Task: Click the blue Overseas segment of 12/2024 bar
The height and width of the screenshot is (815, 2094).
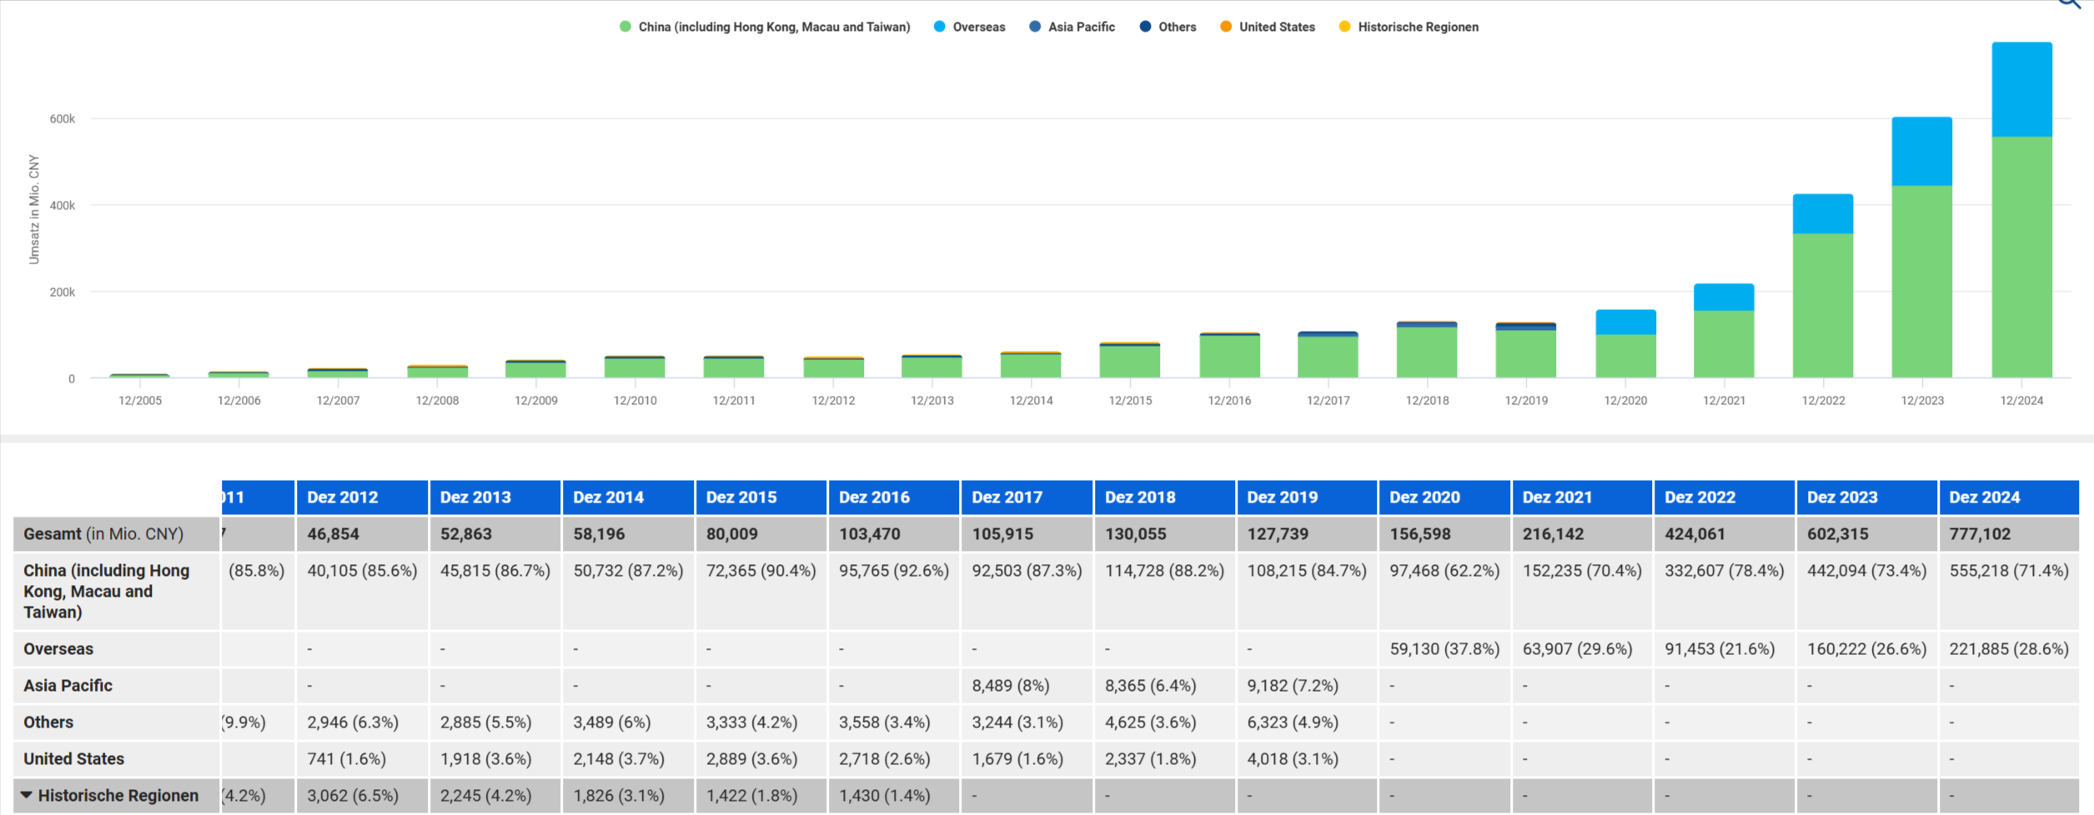Action: [x=2021, y=90]
